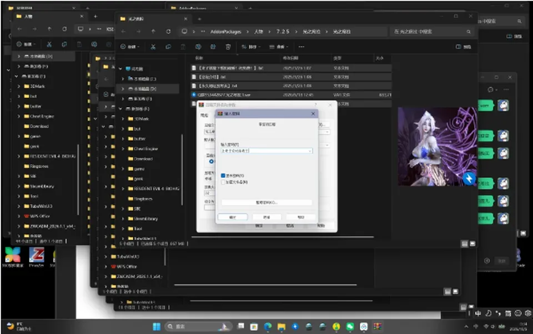This screenshot has height=334, width=533.
Task: Click the help button in the password dialog
Action: tap(301, 217)
